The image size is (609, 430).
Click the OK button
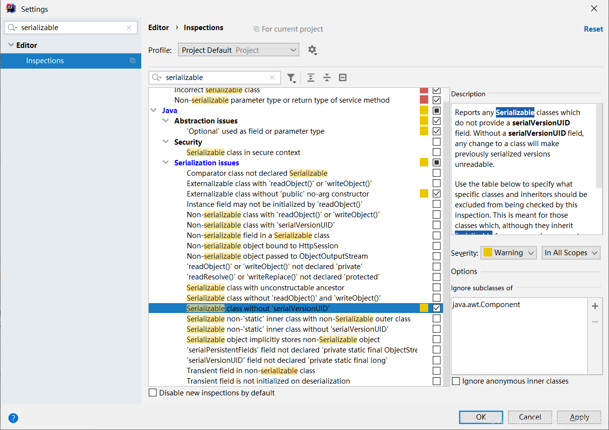[481, 417]
